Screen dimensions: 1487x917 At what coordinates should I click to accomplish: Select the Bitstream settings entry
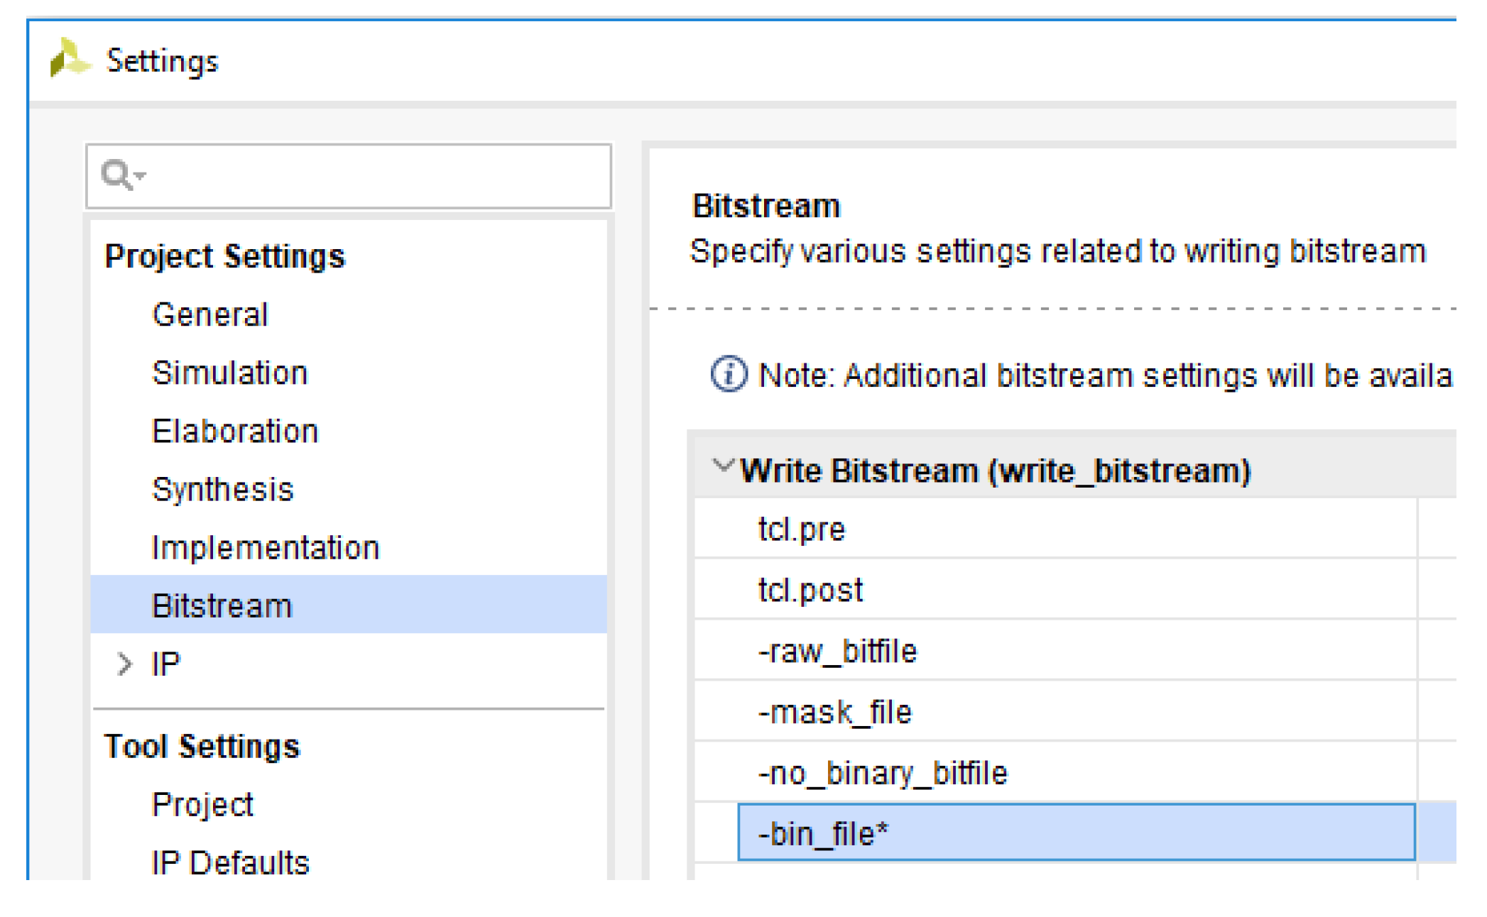point(222,605)
